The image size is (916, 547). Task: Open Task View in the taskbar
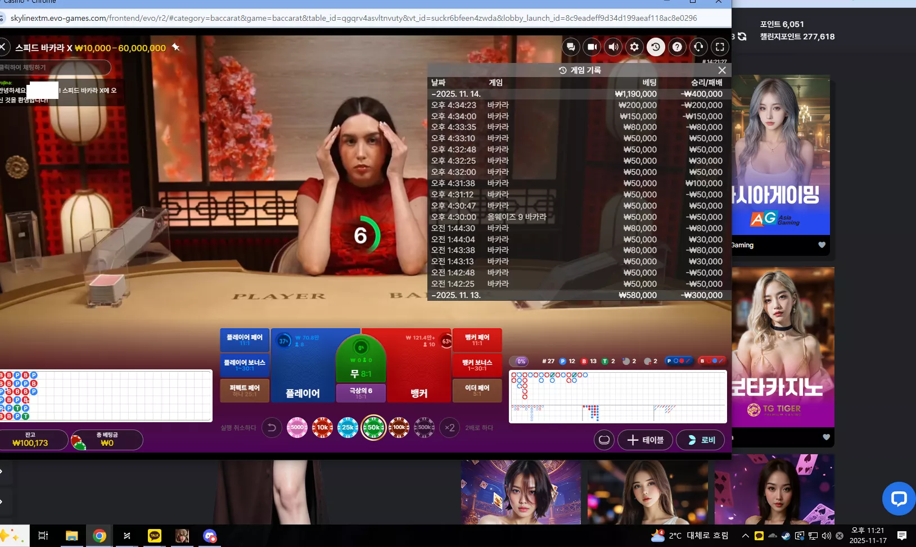point(43,536)
